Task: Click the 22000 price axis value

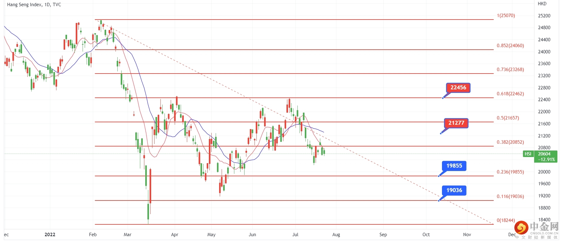Action: click(x=544, y=112)
